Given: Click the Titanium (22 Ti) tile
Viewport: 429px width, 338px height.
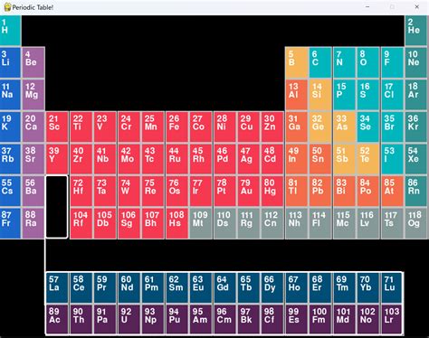Looking at the screenshot, I should 81,127.
